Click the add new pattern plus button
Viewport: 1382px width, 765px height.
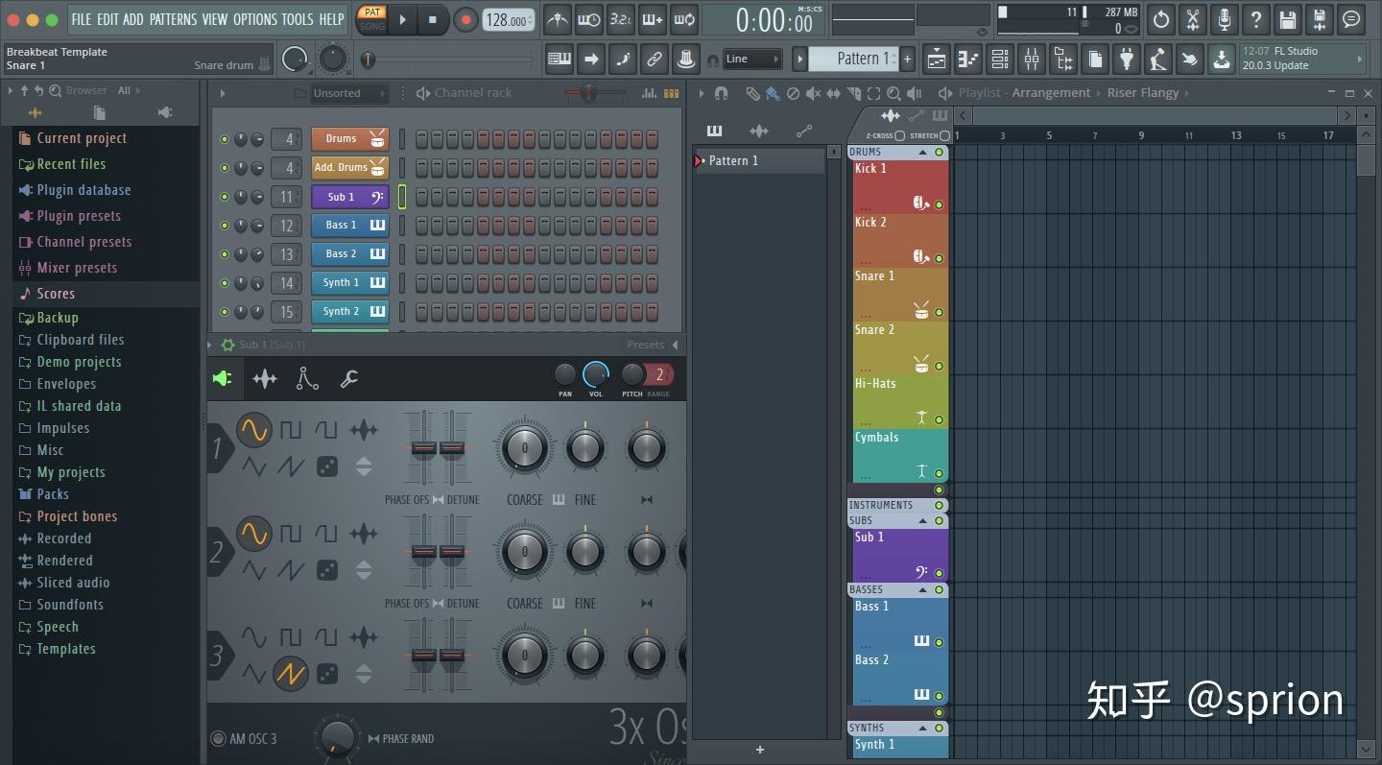tap(907, 60)
